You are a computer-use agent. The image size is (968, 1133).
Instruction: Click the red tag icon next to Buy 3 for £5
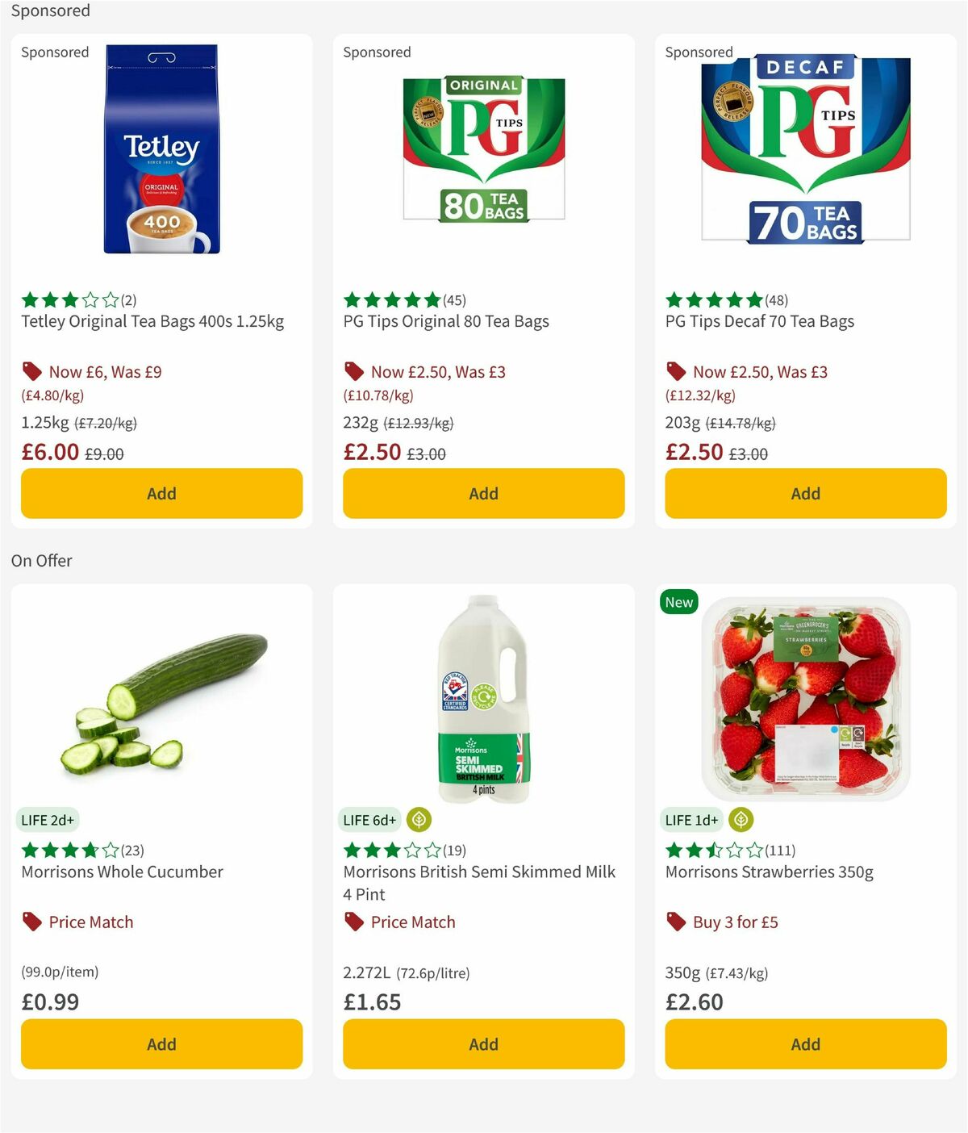coord(676,921)
